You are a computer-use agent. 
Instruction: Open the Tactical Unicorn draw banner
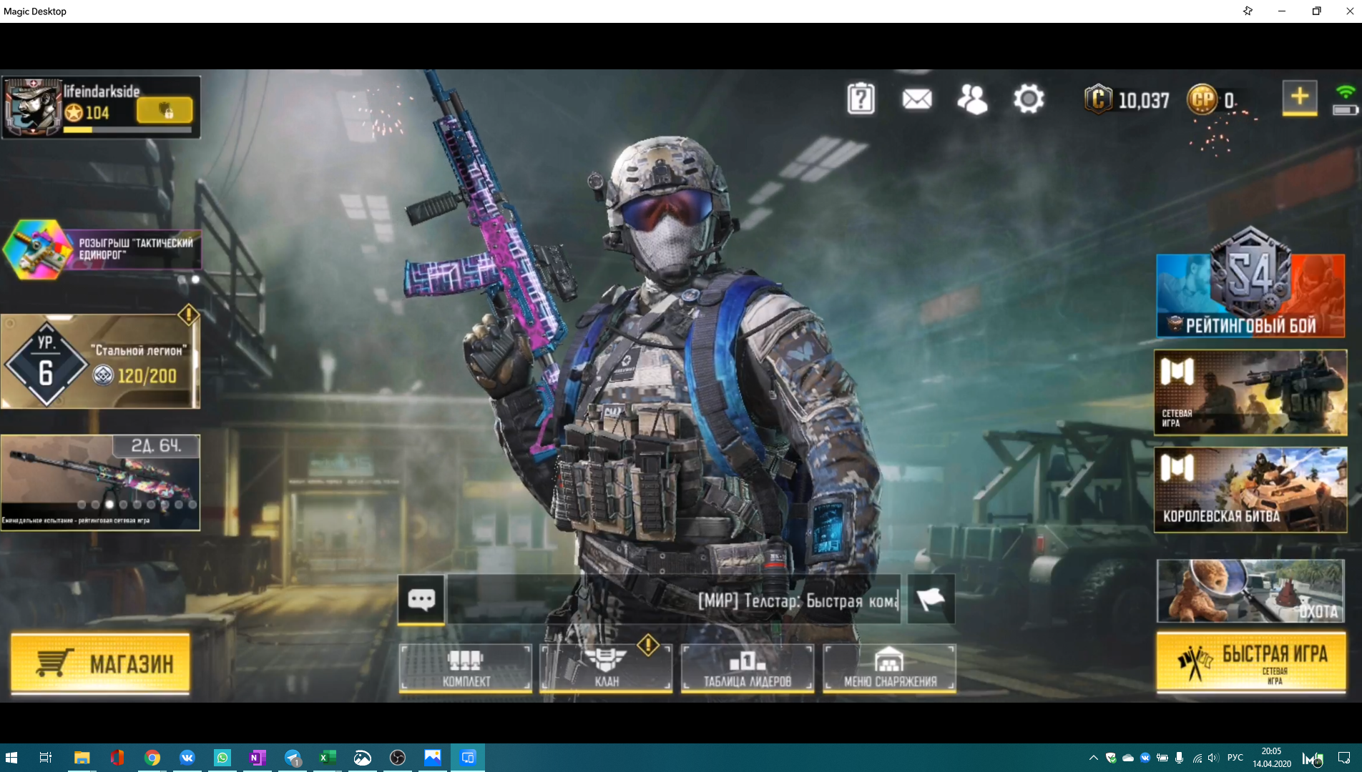tap(101, 249)
